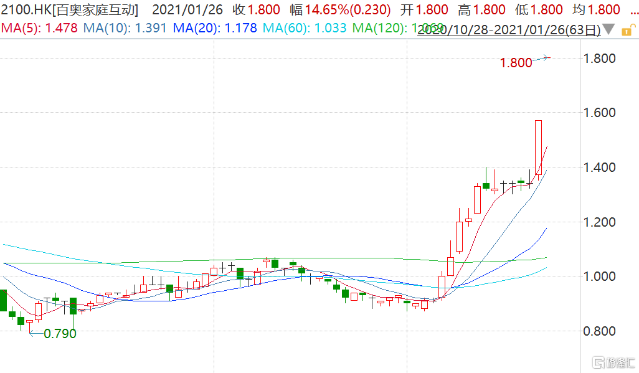Click the 0.800 label on price axis

(599, 331)
